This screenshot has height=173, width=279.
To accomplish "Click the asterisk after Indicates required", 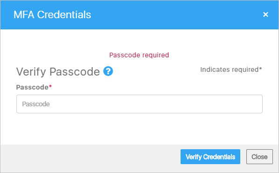I will (x=260, y=68).
